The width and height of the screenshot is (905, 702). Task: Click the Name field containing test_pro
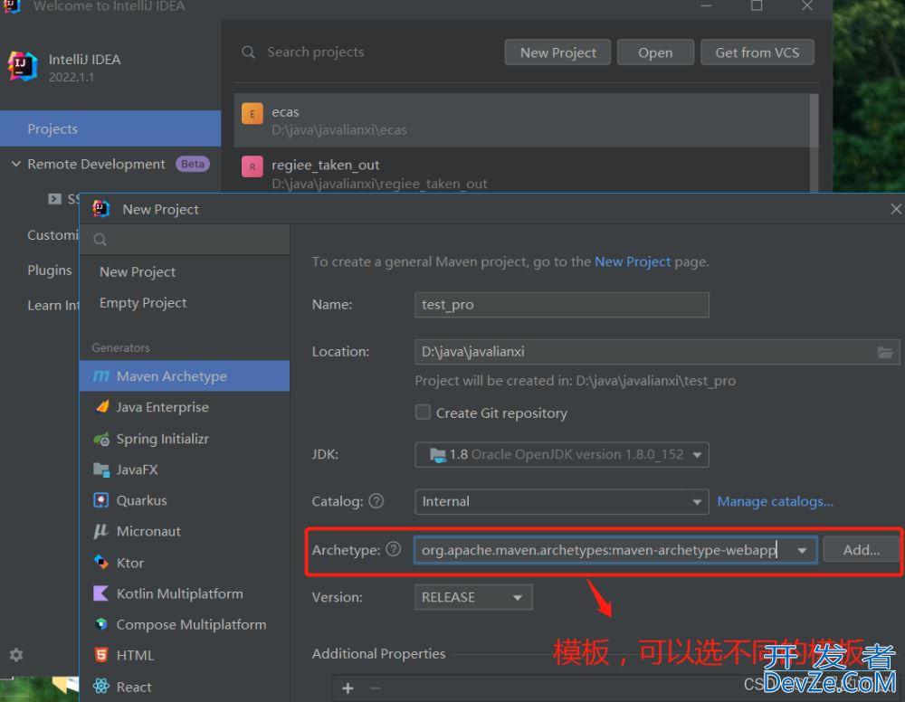(562, 305)
